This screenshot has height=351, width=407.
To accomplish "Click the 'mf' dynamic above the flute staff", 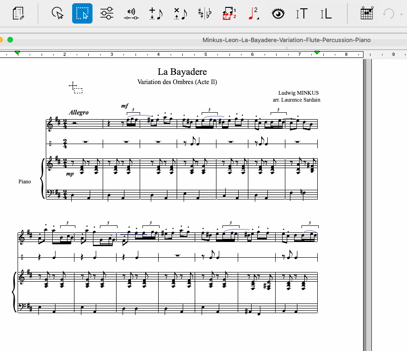I will point(124,106).
